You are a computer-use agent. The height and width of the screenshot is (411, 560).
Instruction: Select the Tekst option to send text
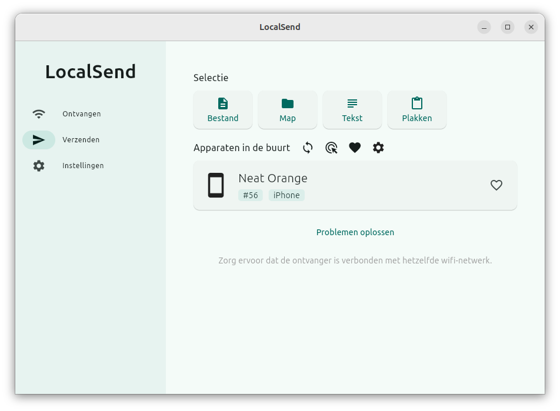click(352, 110)
